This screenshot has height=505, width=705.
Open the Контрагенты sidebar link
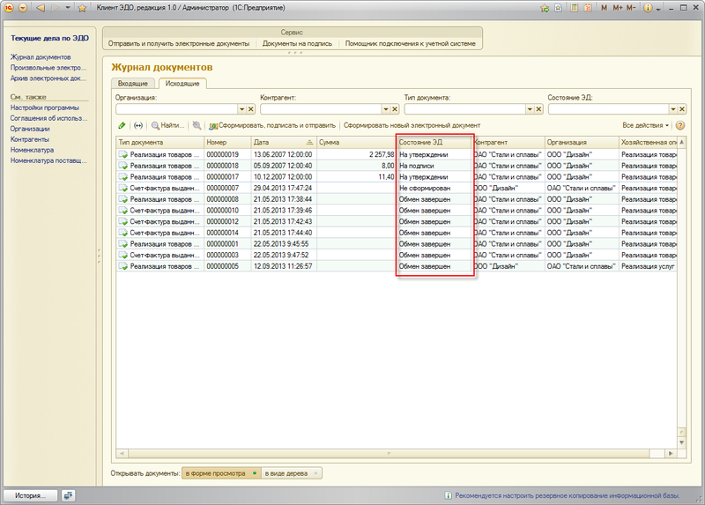pos(30,139)
